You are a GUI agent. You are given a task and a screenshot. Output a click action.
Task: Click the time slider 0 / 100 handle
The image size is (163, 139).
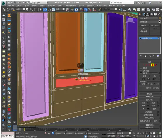[28, 126]
